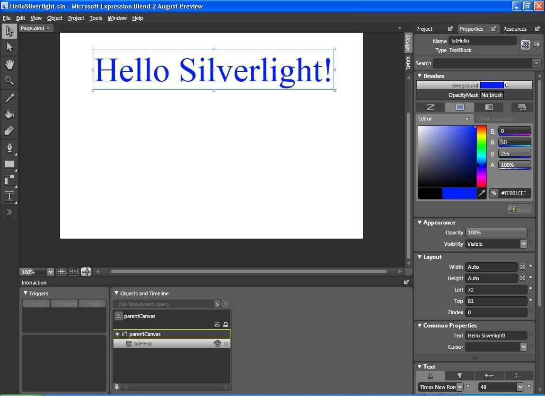545x396 pixels.
Task: Collapse the Brushes section
Action: pyautogui.click(x=420, y=76)
